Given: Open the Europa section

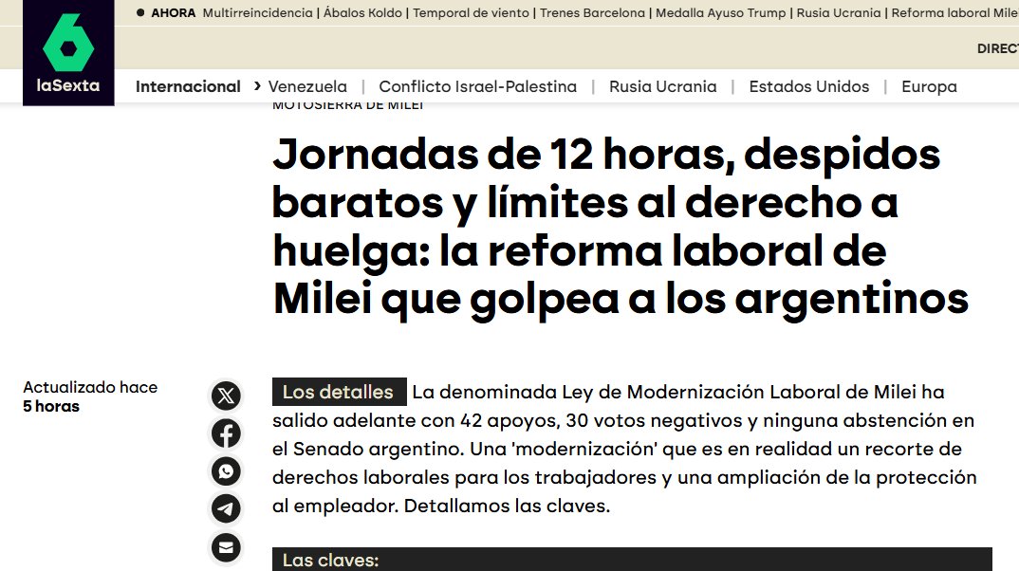Looking at the screenshot, I should point(928,85).
